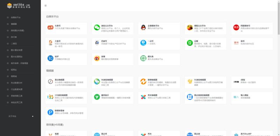
Task: Open the 新媒体管家 card
Action: point(66,113)
